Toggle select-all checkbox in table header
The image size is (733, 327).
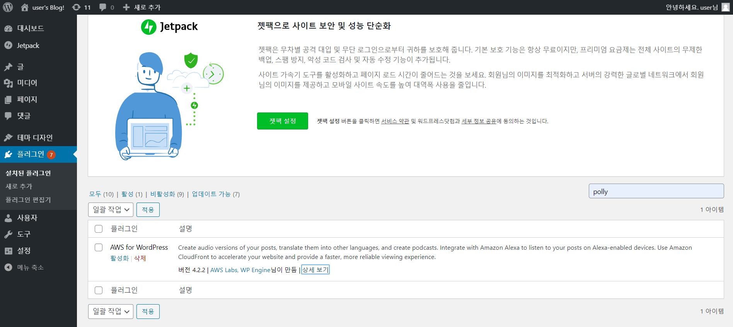coord(99,229)
